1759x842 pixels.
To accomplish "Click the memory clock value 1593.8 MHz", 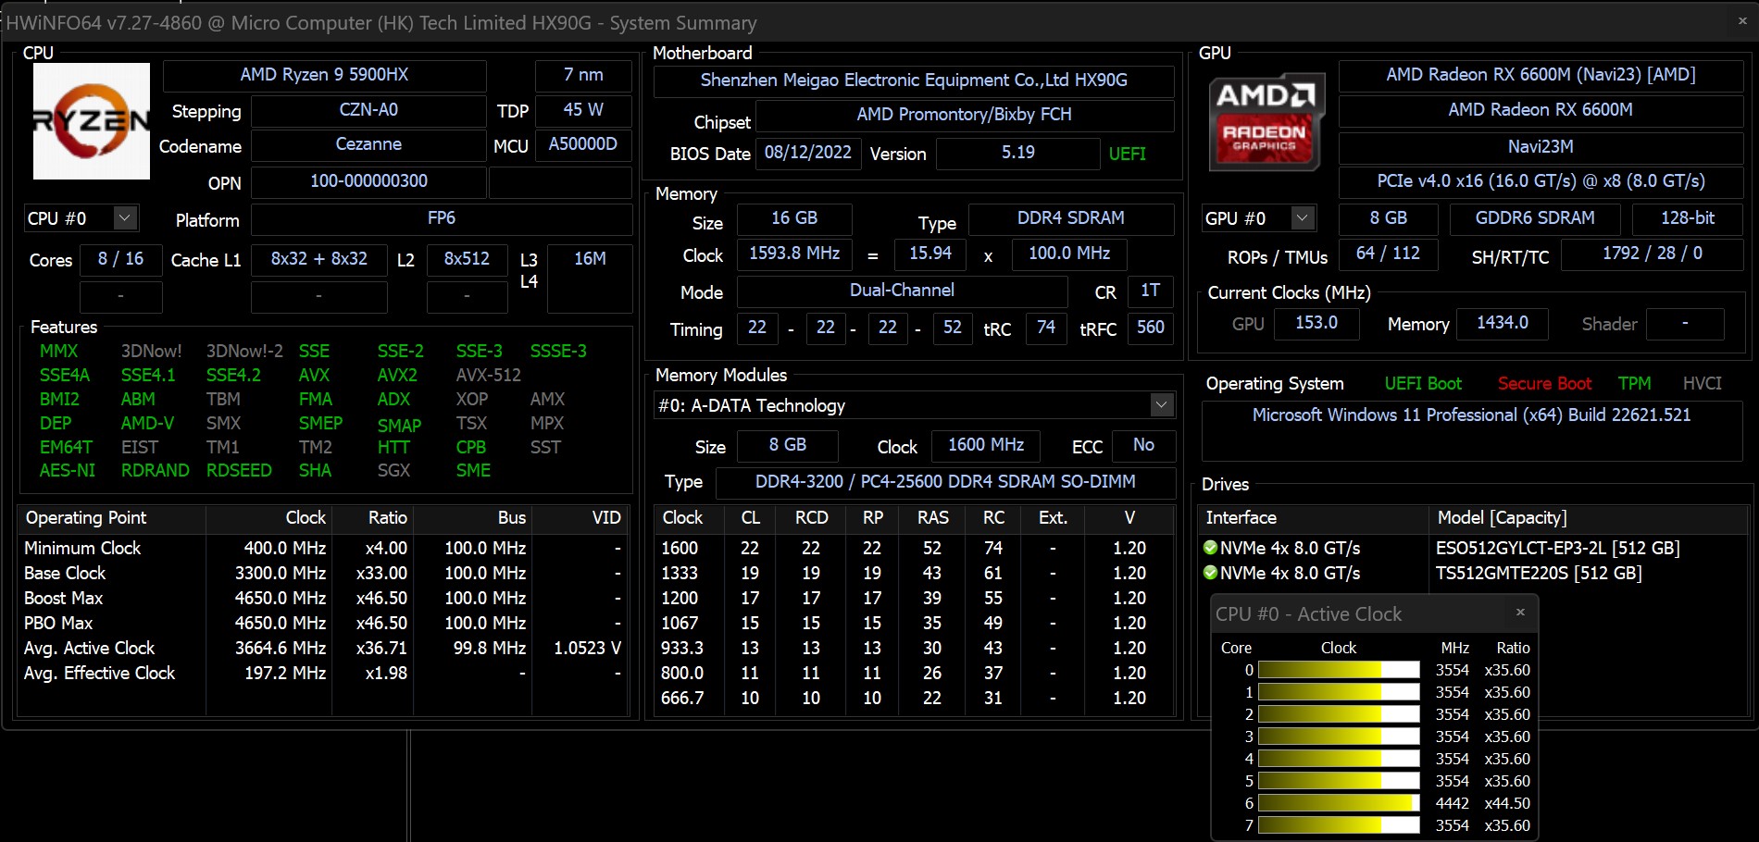I will point(794,254).
